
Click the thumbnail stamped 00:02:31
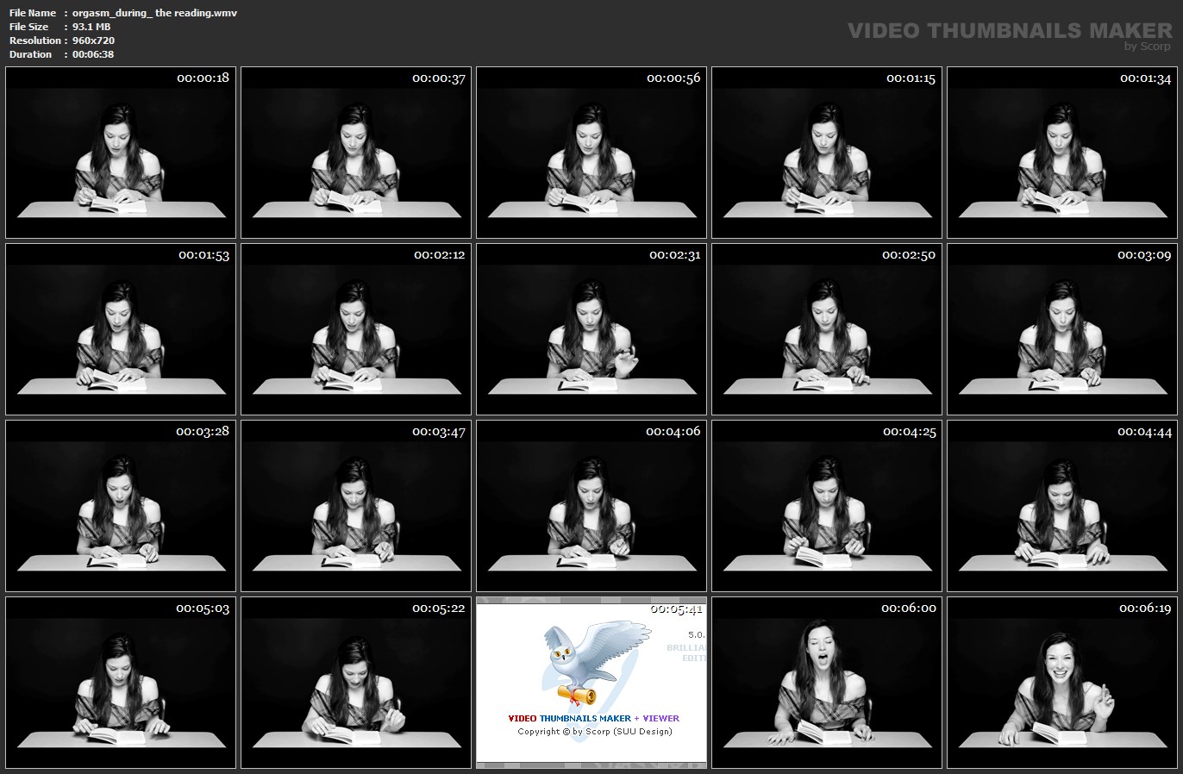tap(591, 329)
